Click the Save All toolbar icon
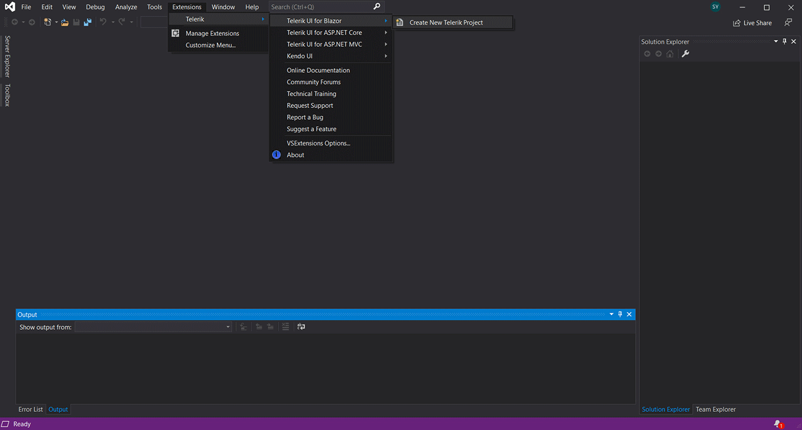 point(87,22)
